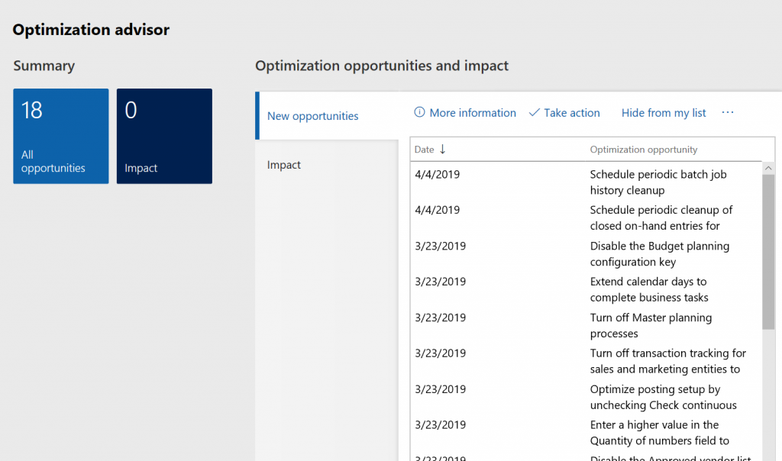Select Optimize posting setup row

tap(663, 397)
